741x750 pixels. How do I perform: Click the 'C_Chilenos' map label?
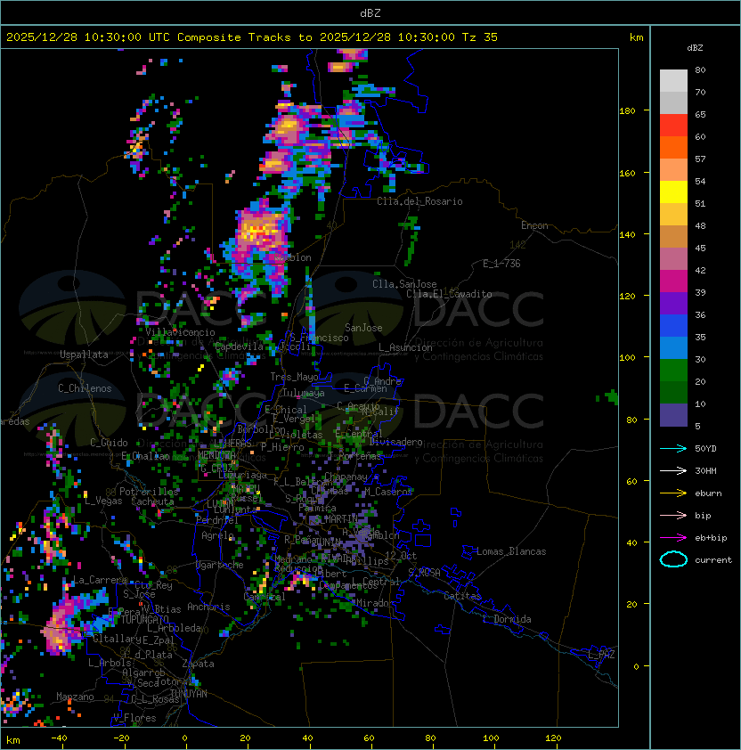85,388
